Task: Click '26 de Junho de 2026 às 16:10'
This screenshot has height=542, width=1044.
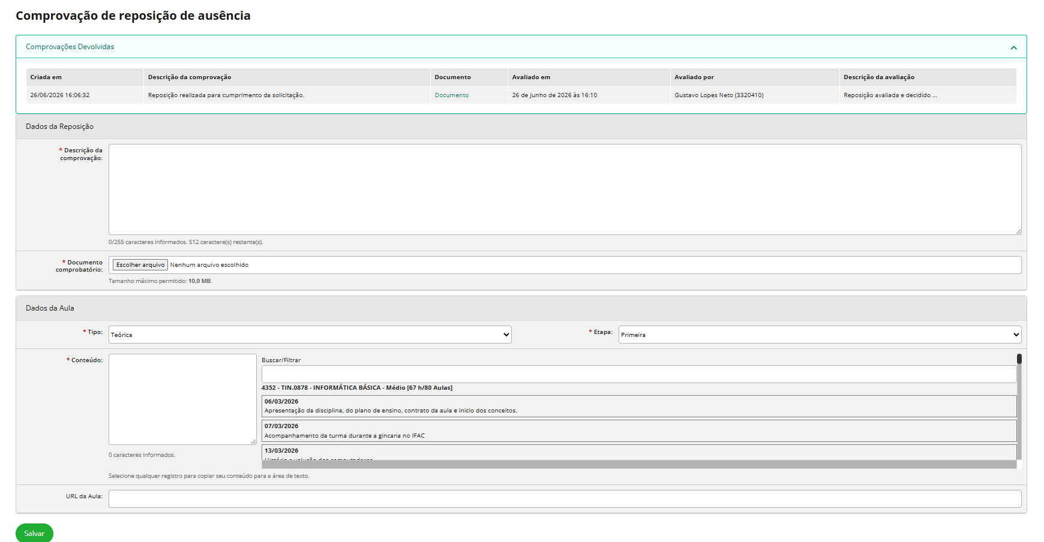Action: coord(554,95)
